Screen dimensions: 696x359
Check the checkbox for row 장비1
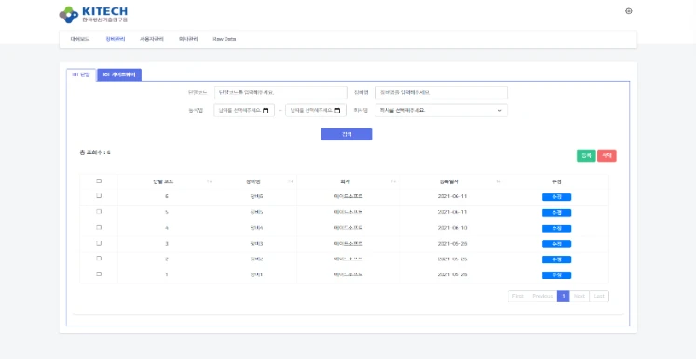[x=99, y=274]
